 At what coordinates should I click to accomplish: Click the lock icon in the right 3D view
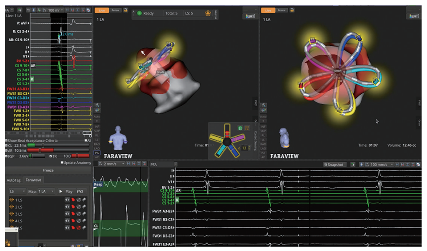tap(291, 10)
